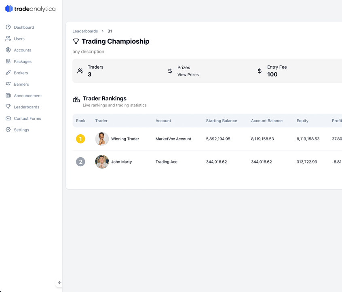342x292 pixels.
Task: Click John Marty's profile photo
Action: pyautogui.click(x=102, y=162)
